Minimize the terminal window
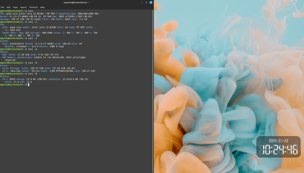This screenshot has height=173, width=304. point(142,2)
